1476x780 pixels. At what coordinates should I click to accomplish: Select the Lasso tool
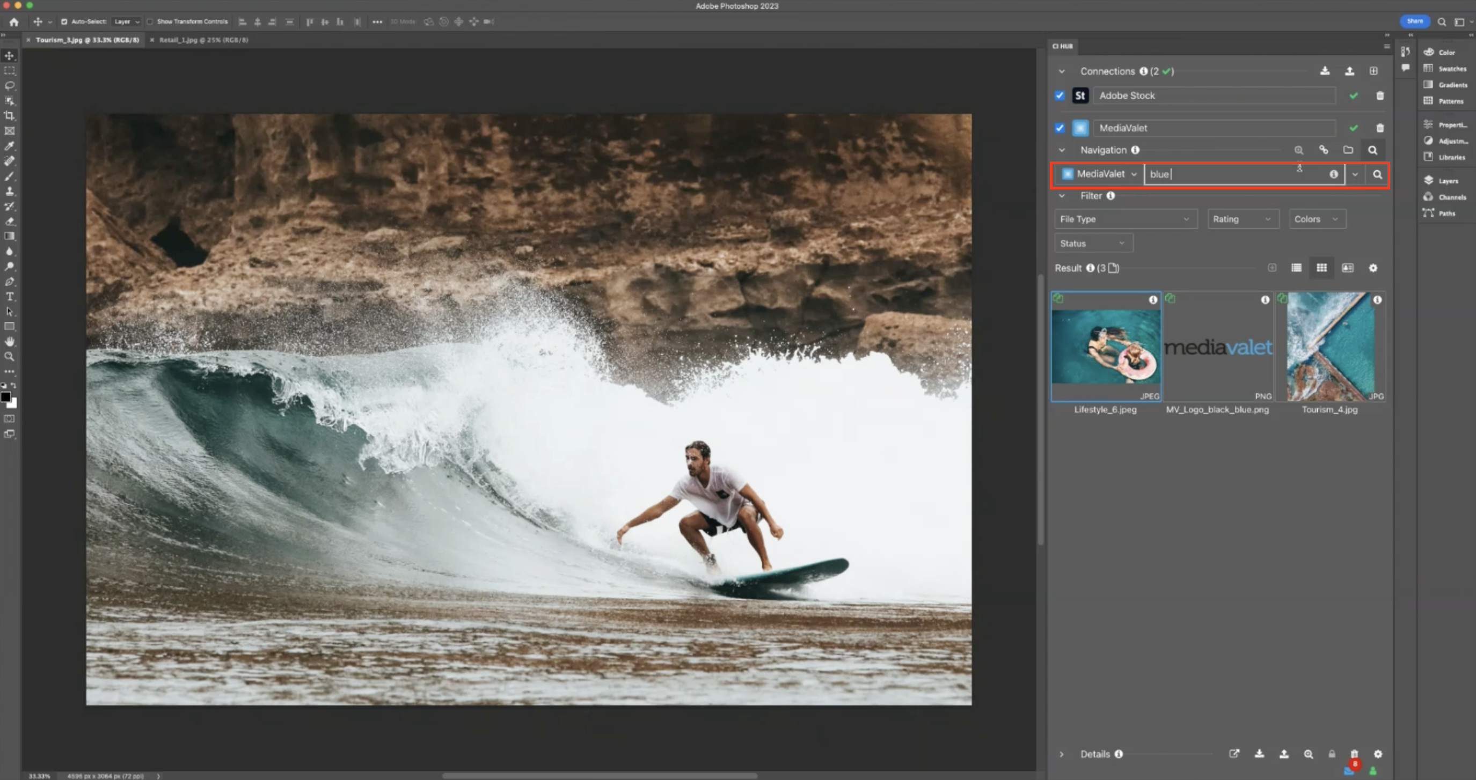pyautogui.click(x=9, y=85)
